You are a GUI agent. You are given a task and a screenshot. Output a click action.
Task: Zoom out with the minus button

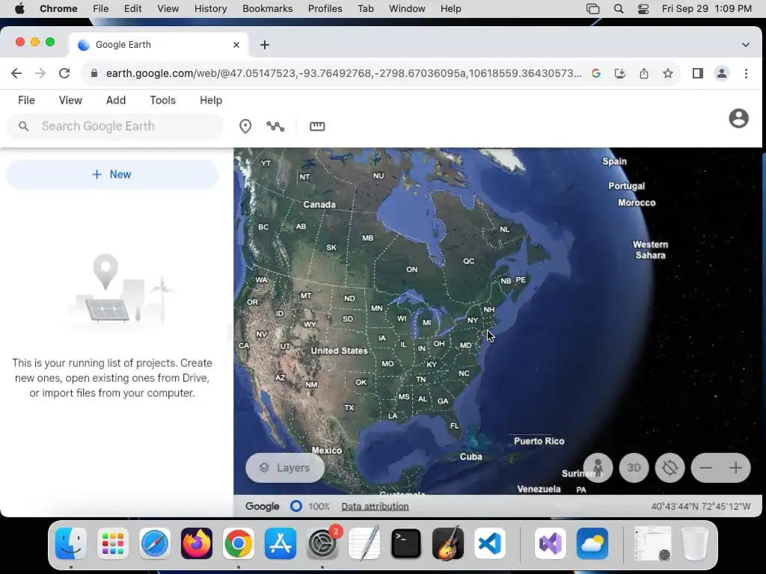click(x=706, y=468)
